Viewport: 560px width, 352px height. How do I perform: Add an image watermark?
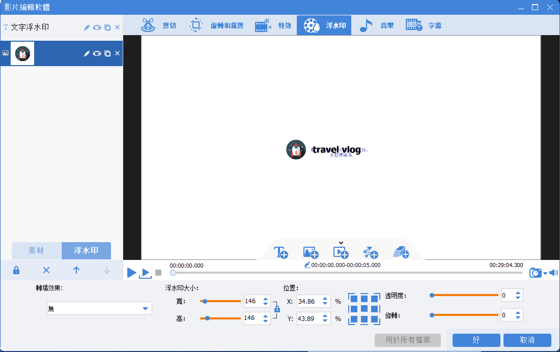click(311, 252)
